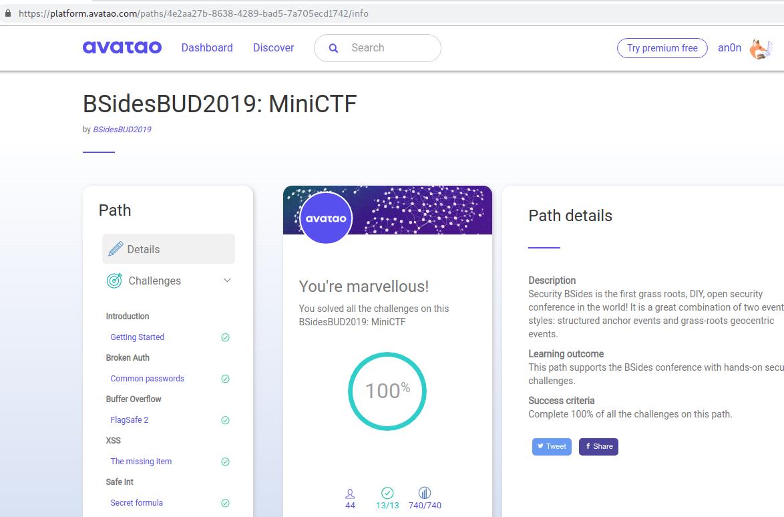784x517 pixels.
Task: Click the Introduction category heading
Action: tap(128, 317)
